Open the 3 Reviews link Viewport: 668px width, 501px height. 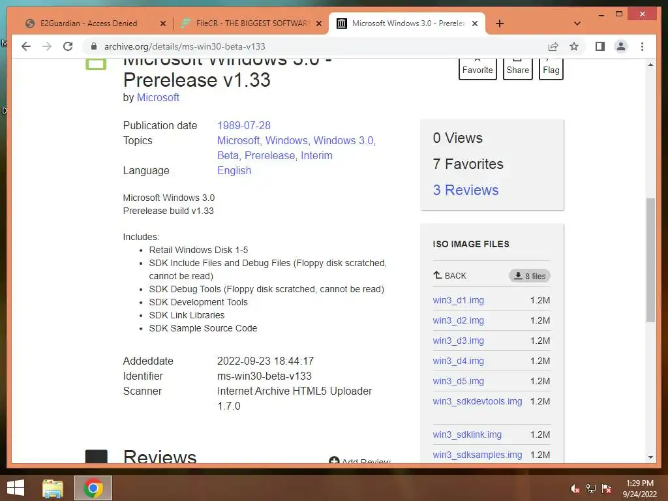[466, 190]
